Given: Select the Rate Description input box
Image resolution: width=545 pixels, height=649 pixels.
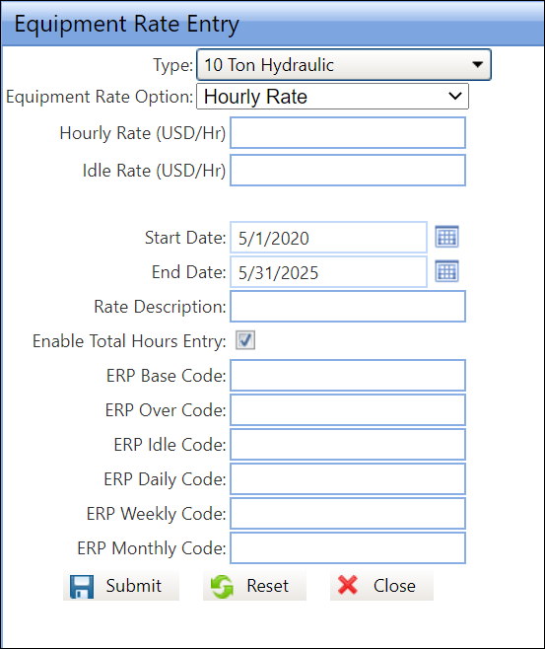Looking at the screenshot, I should (x=348, y=307).
